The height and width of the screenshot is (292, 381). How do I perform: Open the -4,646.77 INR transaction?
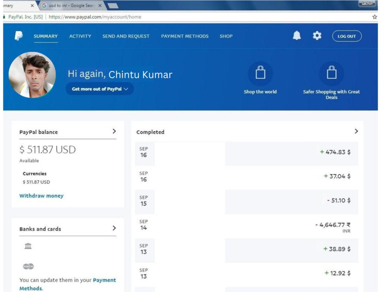(x=247, y=226)
